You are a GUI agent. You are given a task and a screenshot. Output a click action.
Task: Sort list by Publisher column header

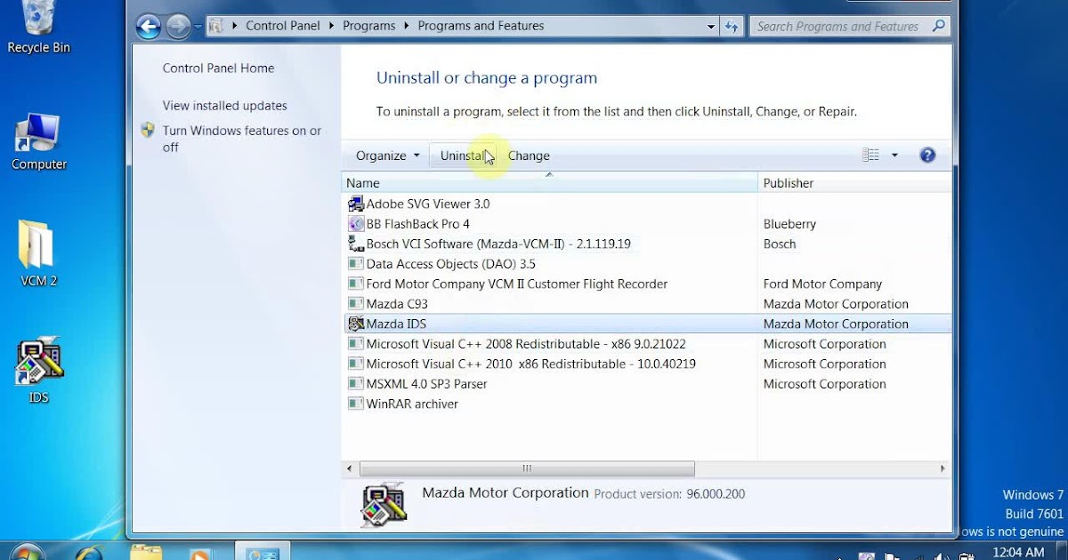(x=854, y=183)
